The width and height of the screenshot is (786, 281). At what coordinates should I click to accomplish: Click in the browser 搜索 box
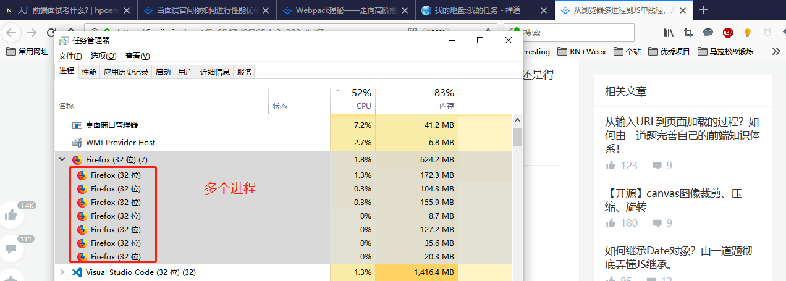pos(568,33)
